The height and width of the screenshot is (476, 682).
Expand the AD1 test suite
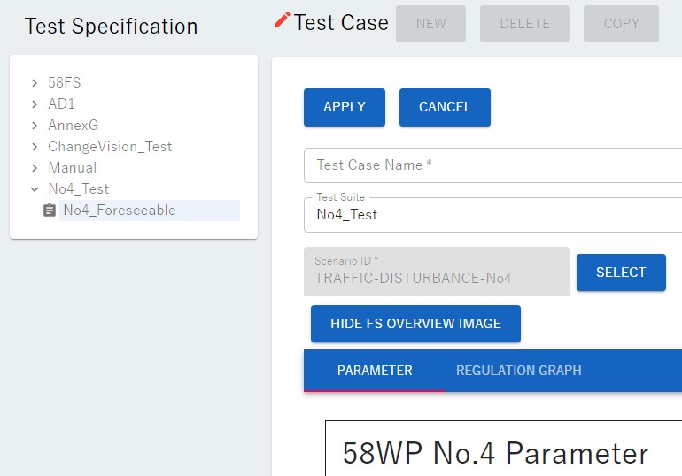click(x=35, y=104)
